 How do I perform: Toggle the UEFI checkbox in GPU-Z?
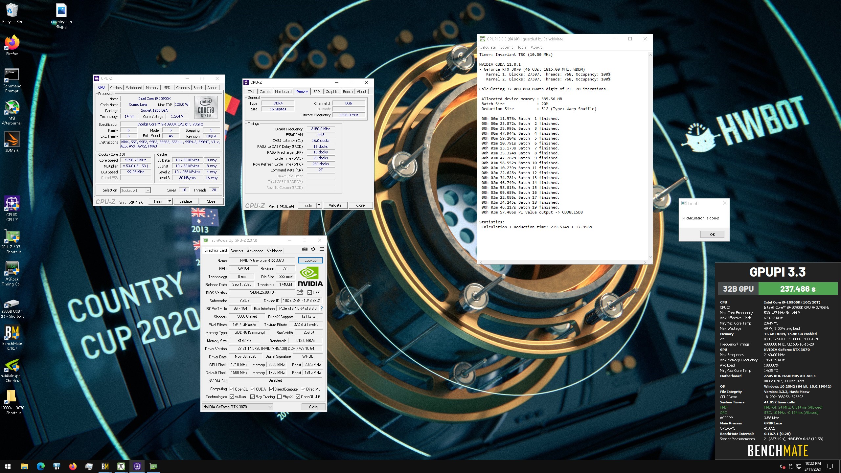click(x=309, y=292)
